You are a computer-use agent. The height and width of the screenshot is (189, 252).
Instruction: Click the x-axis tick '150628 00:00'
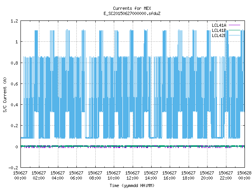[x=244, y=176]
